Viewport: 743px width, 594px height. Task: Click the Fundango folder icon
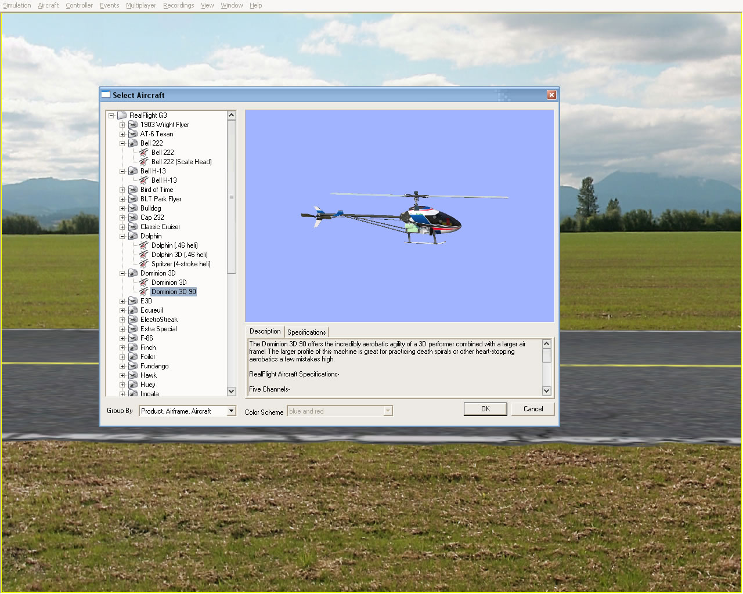(x=133, y=366)
